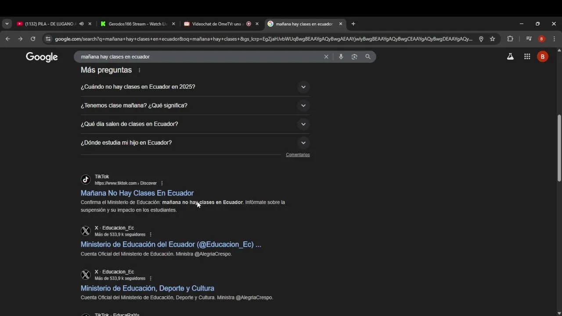Open the Chrome profile B icon

[541, 39]
